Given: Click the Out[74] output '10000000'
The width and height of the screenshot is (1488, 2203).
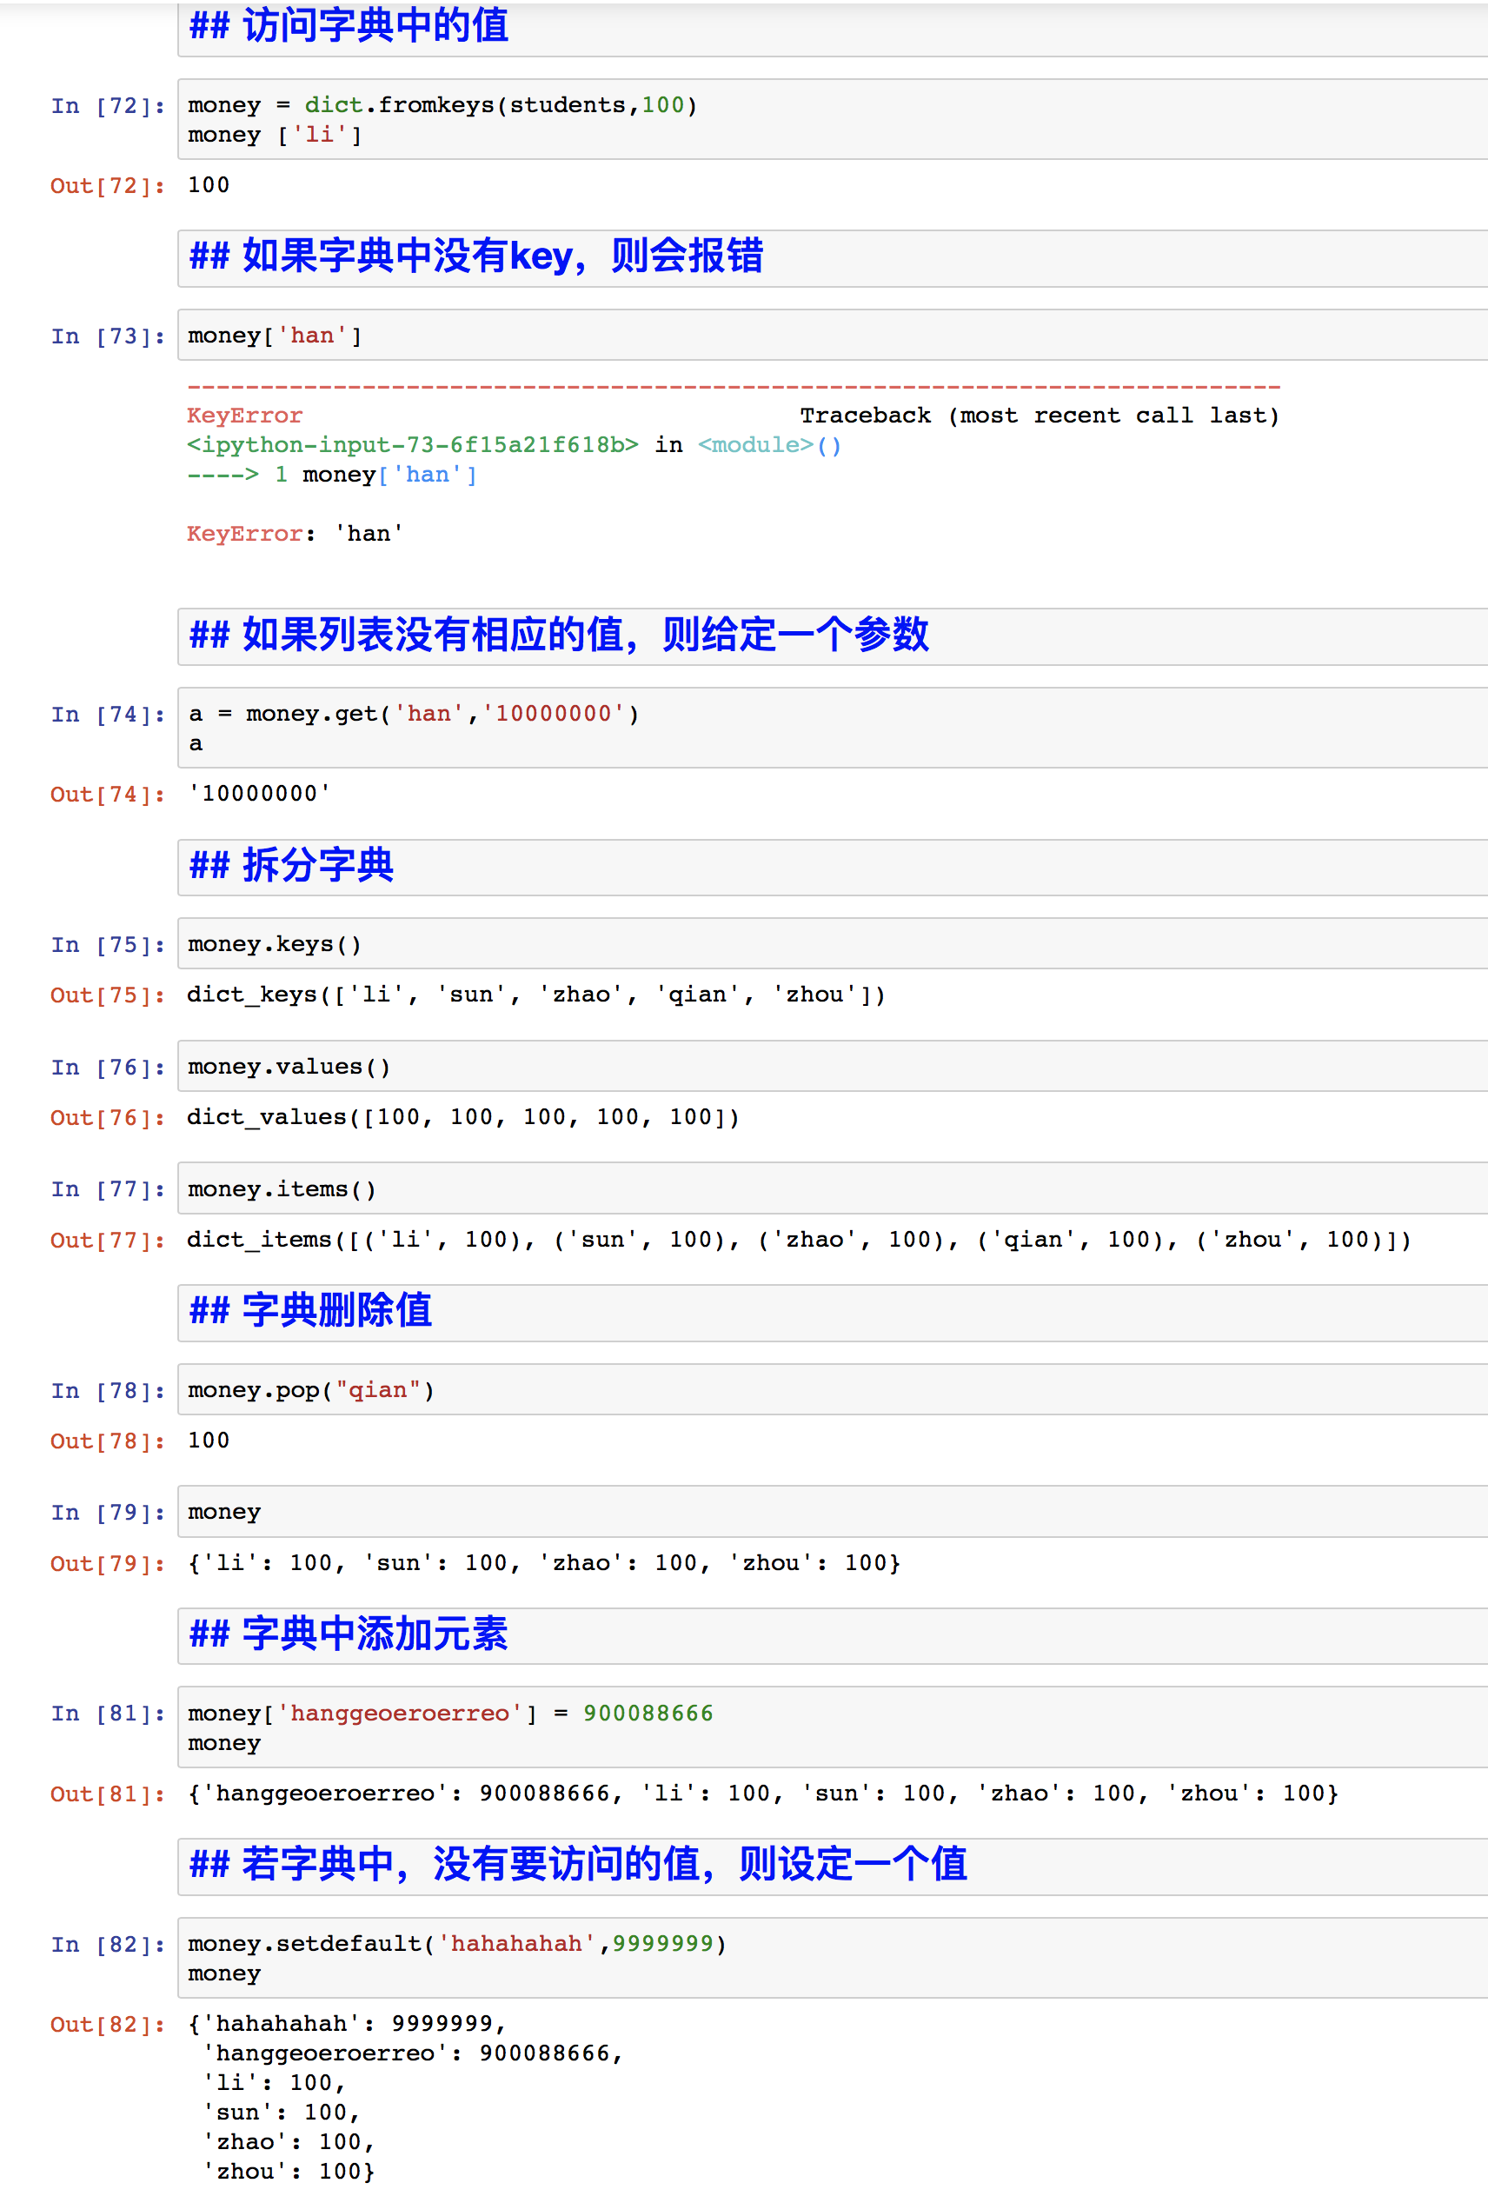Looking at the screenshot, I should (259, 794).
